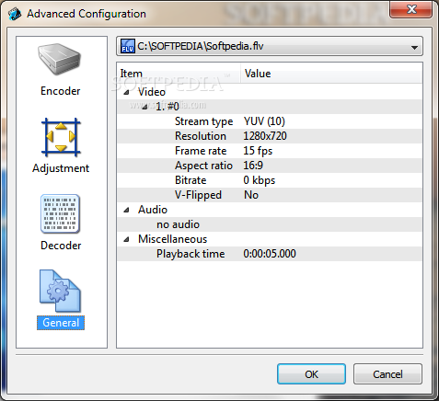Click the Cancel button
439x401 pixels.
(x=387, y=374)
